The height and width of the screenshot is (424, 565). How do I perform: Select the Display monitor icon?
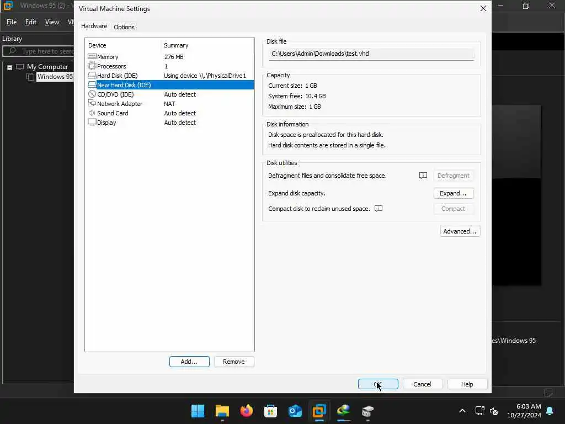92,122
